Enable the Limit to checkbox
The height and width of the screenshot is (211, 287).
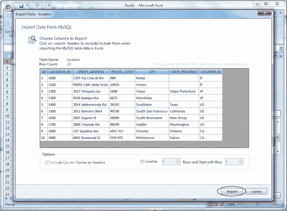pos(142,161)
